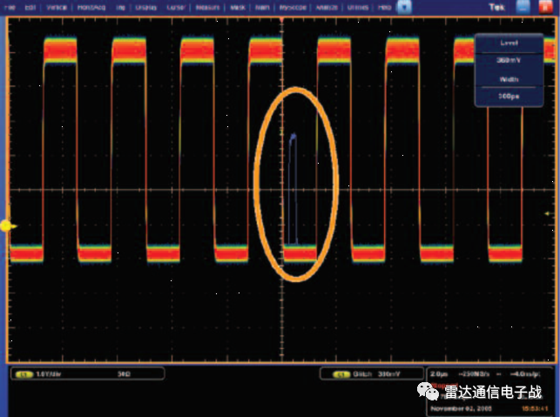Open the MyScope menu
The width and height of the screenshot is (560, 417).
click(x=293, y=7)
